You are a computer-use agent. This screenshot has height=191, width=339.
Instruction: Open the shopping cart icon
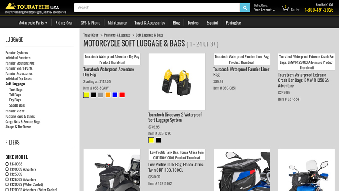click(x=285, y=8)
